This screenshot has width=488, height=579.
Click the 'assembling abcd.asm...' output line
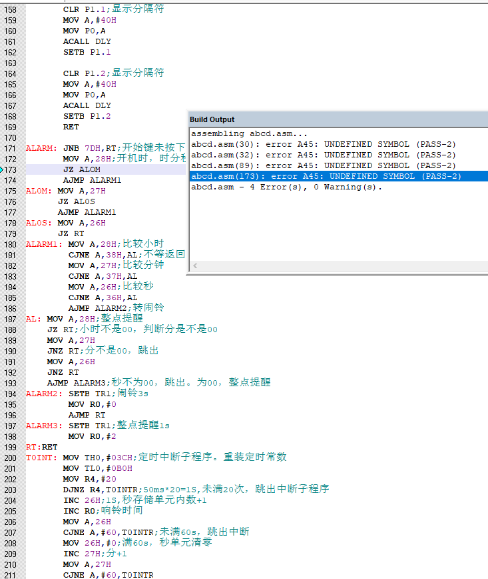point(249,133)
